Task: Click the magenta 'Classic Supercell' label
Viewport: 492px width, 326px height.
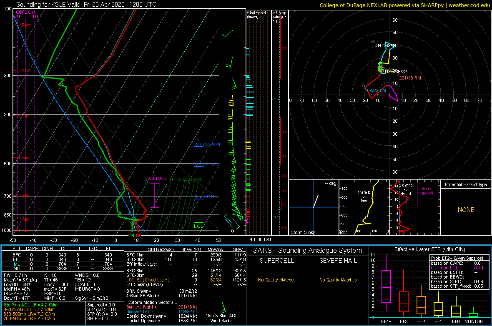Action: (x=426, y=191)
